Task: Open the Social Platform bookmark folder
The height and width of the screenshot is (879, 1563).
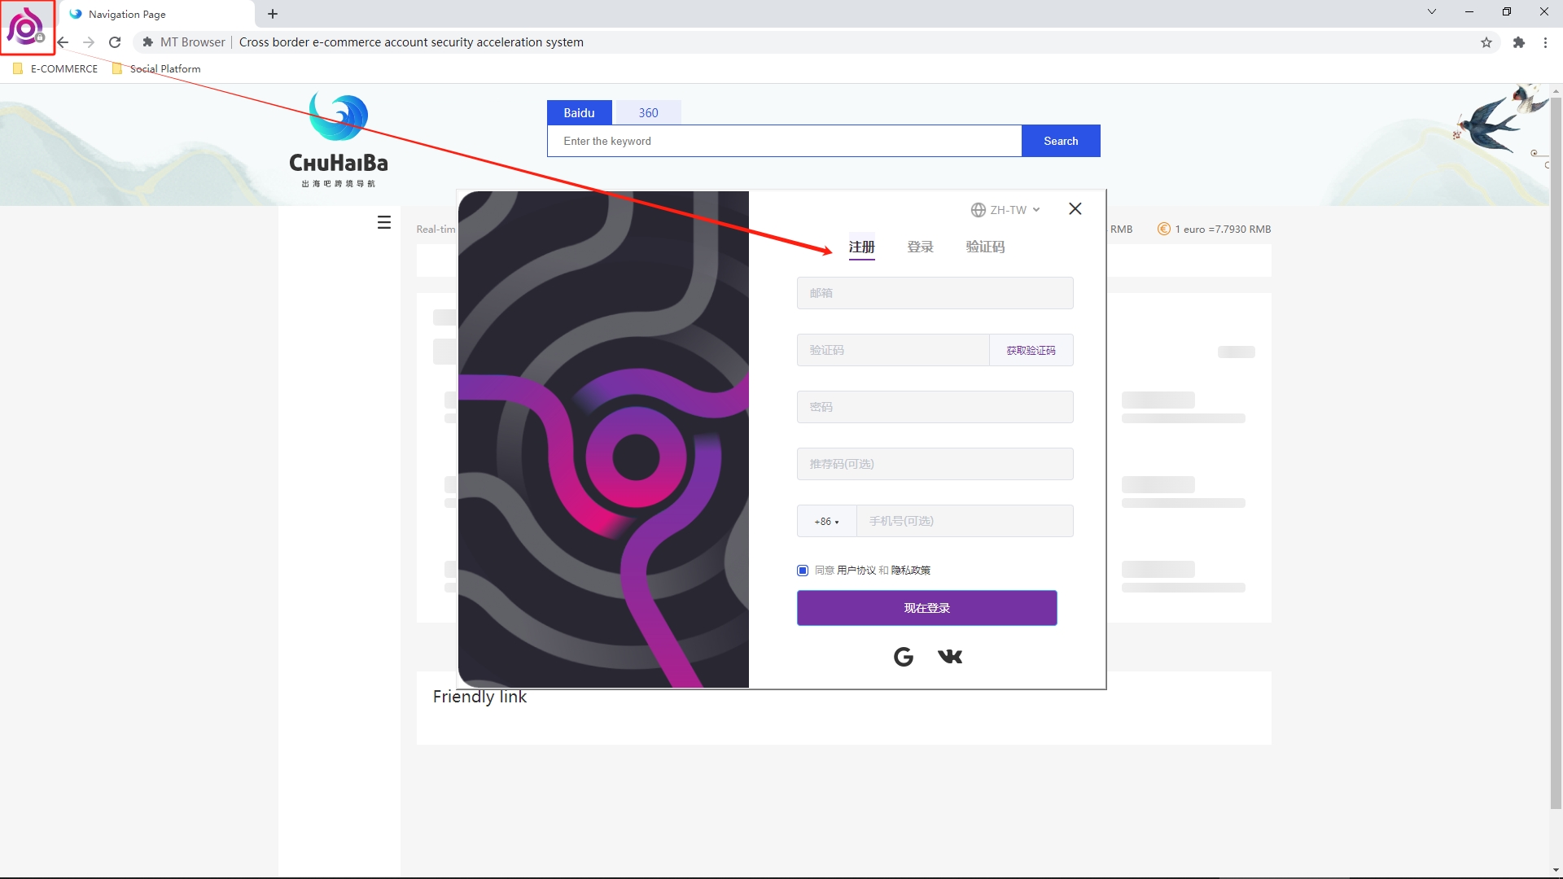Action: point(156,69)
